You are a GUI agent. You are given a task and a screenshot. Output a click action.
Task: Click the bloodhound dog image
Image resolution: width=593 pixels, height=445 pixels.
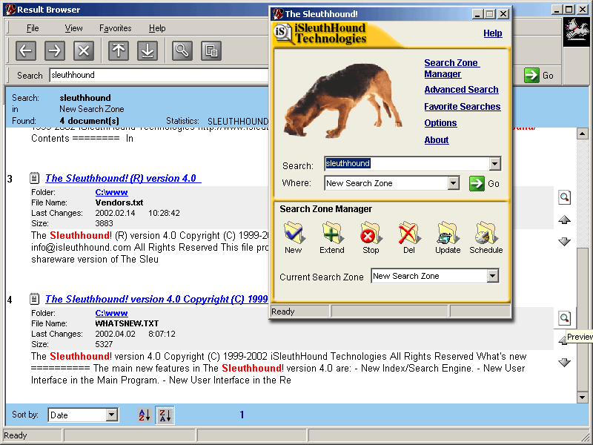[342, 101]
